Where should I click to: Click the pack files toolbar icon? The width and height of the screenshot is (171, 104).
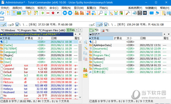(x=77, y=13)
